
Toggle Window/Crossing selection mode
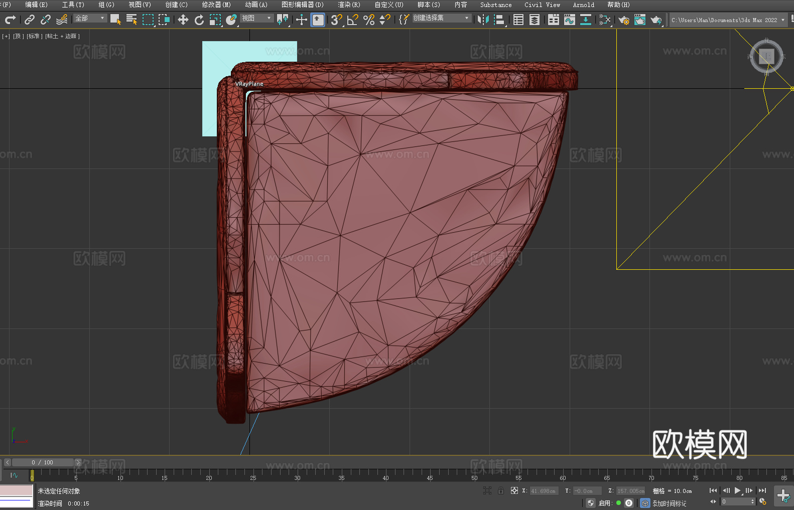(x=164, y=20)
